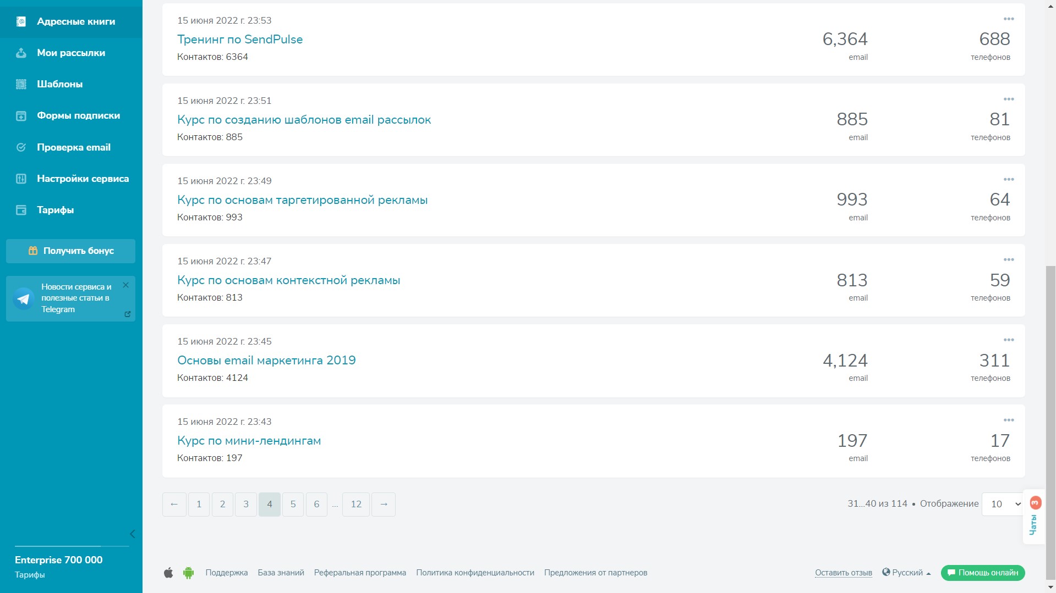Click the Тарифы wallet icon
This screenshot has width=1056, height=593.
tap(21, 210)
